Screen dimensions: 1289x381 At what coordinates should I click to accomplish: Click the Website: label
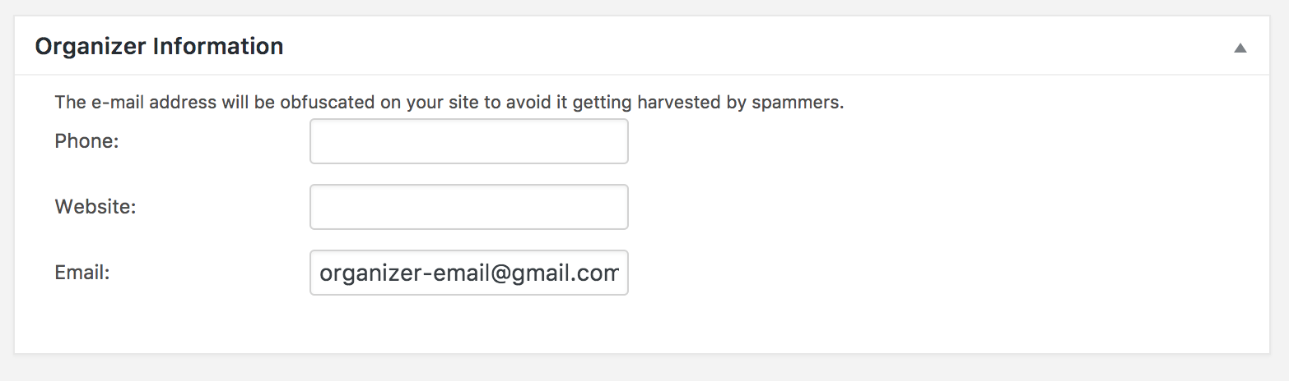(95, 207)
